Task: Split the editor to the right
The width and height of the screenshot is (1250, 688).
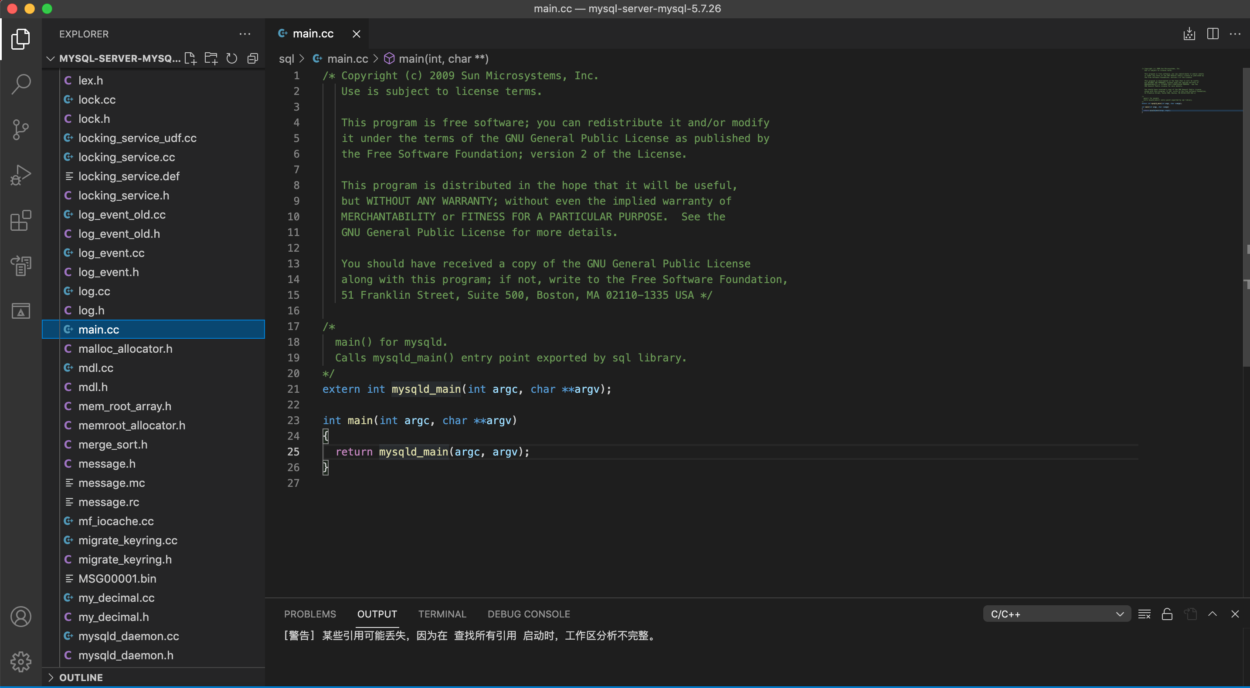Action: pos(1212,34)
